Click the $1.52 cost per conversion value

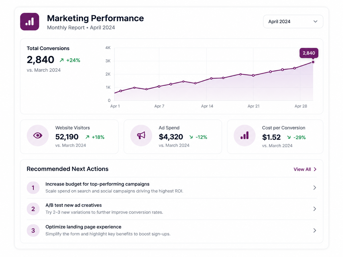tap(271, 137)
